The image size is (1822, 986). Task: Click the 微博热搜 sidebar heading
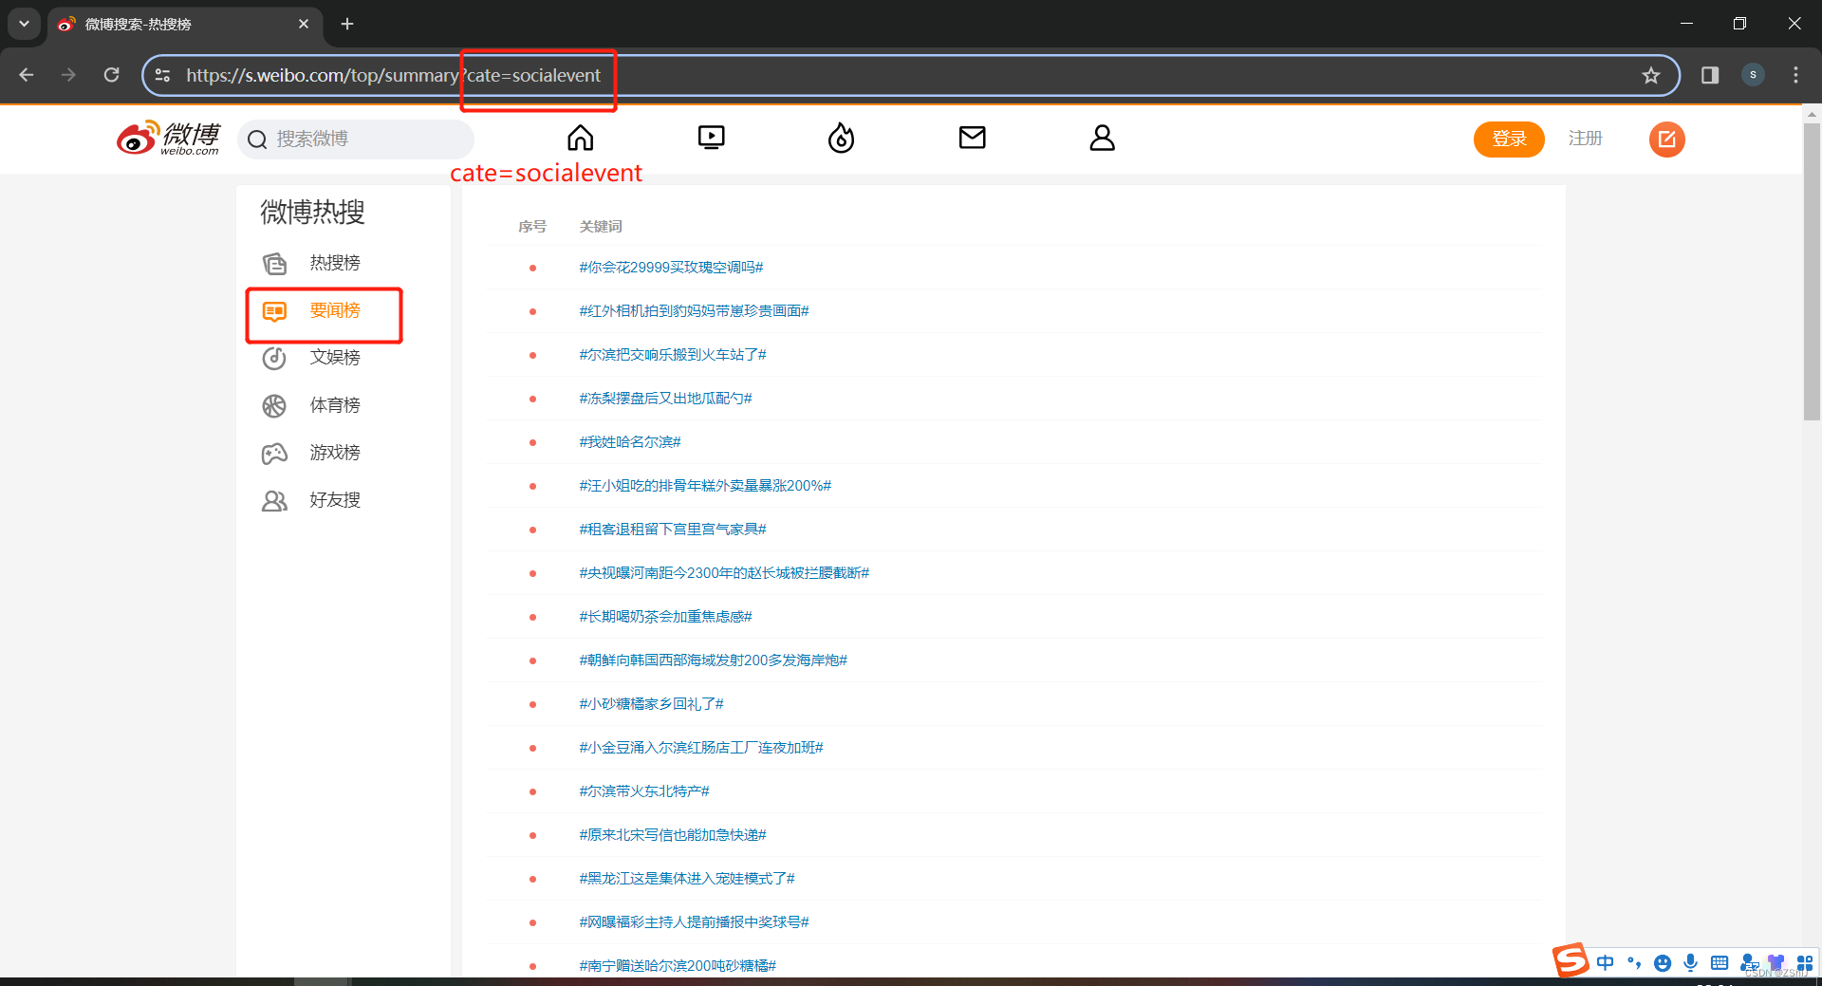312,212
